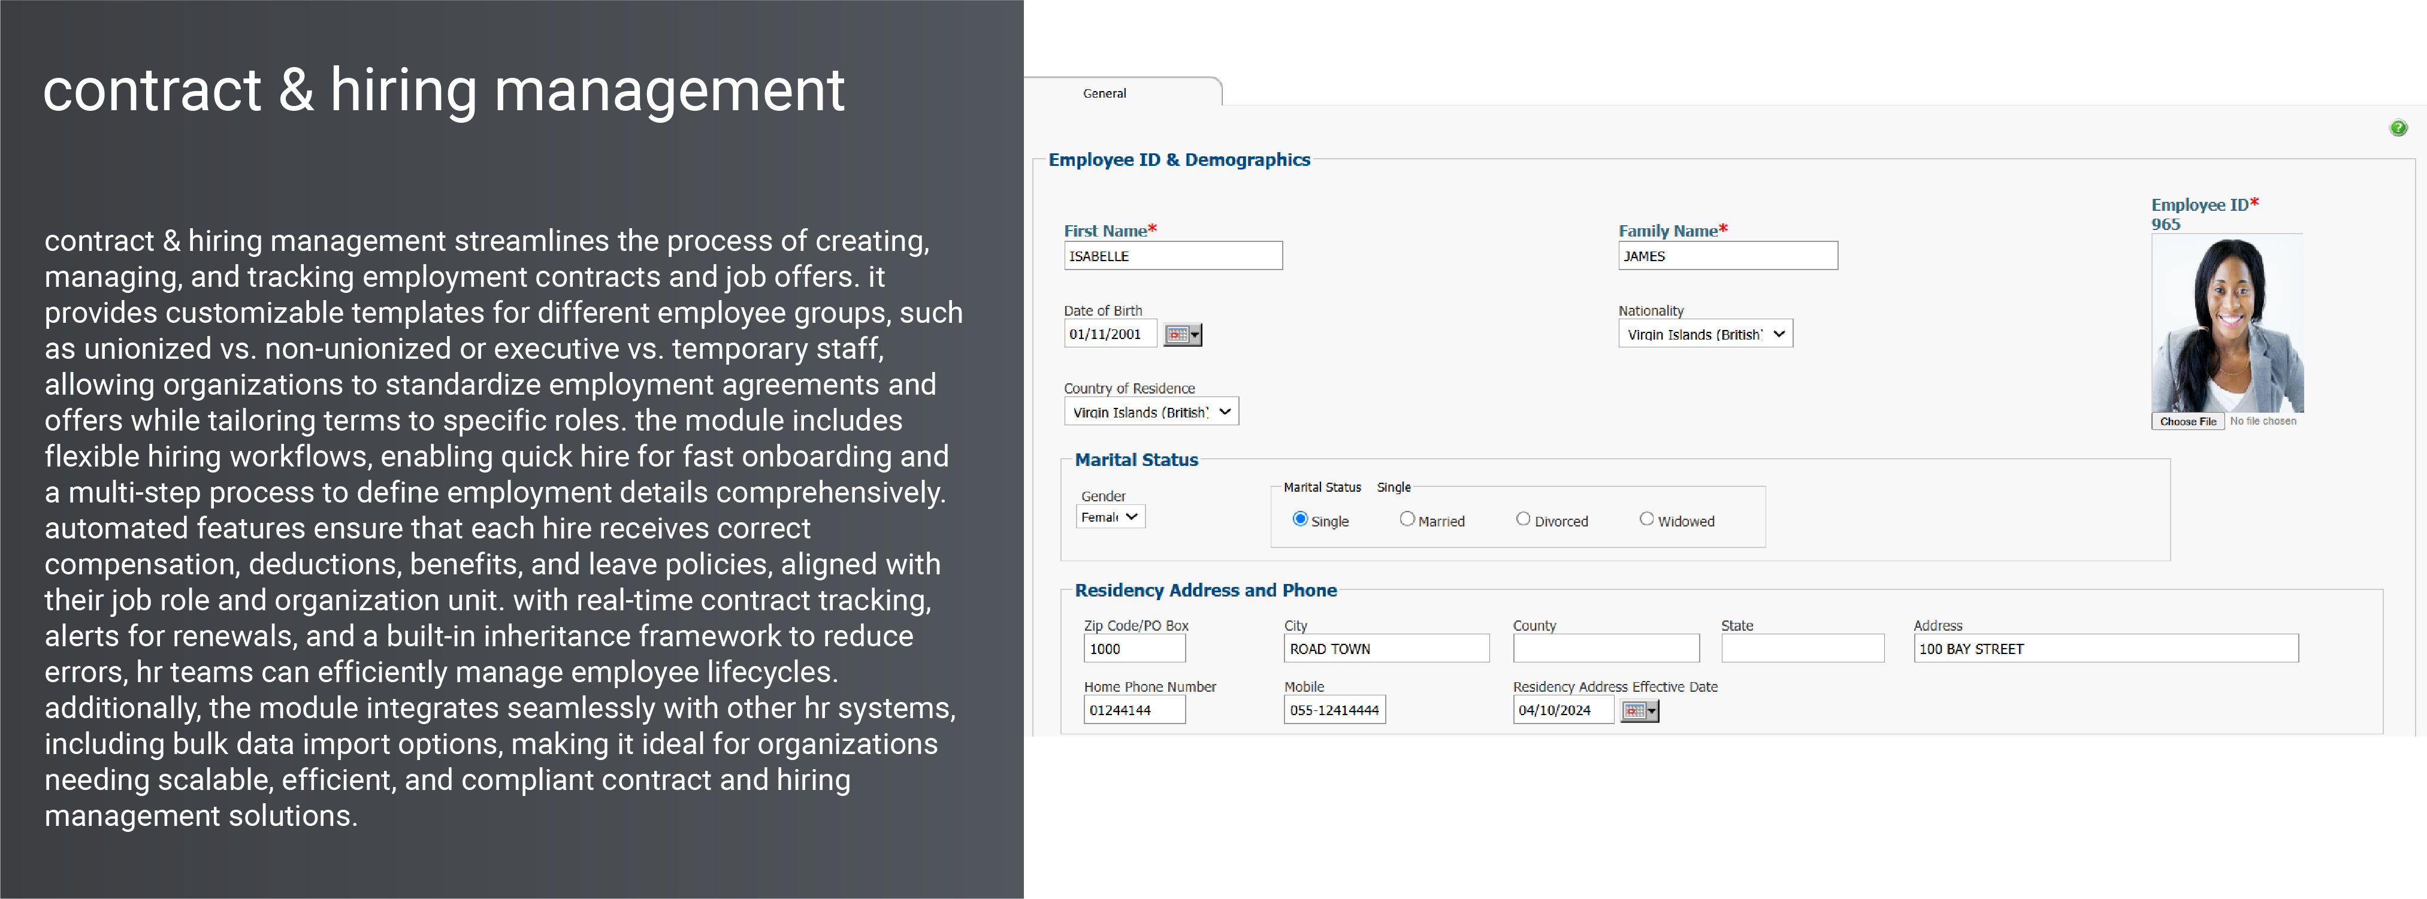
Task: Click the First Name field ISABELLE
Action: pyautogui.click(x=1173, y=255)
